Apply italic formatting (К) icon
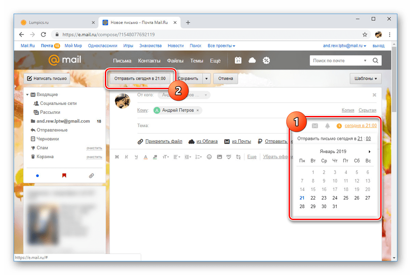 pyautogui.click(x=126, y=157)
